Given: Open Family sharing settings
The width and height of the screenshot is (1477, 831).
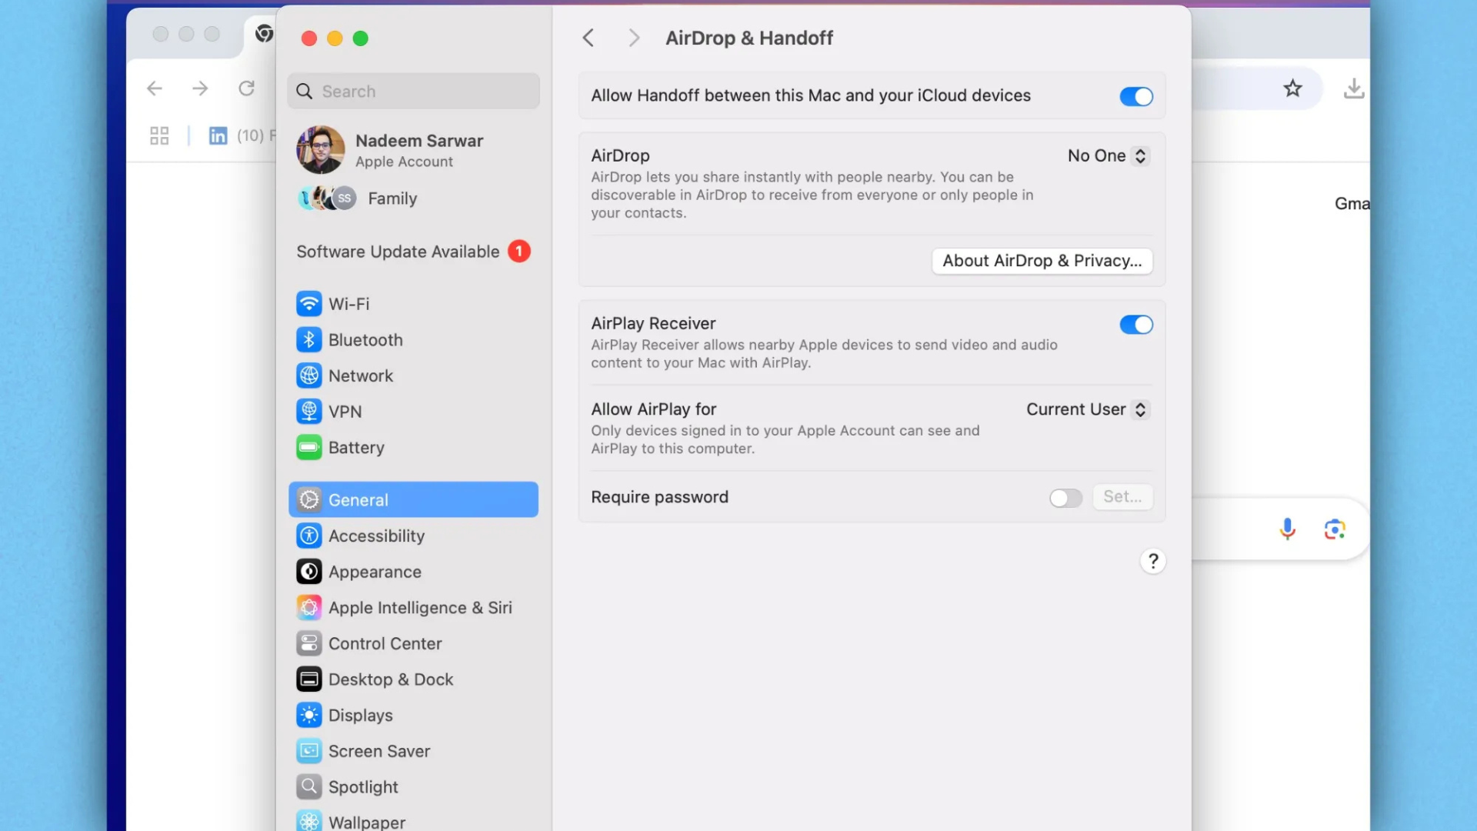Looking at the screenshot, I should [x=392, y=199].
